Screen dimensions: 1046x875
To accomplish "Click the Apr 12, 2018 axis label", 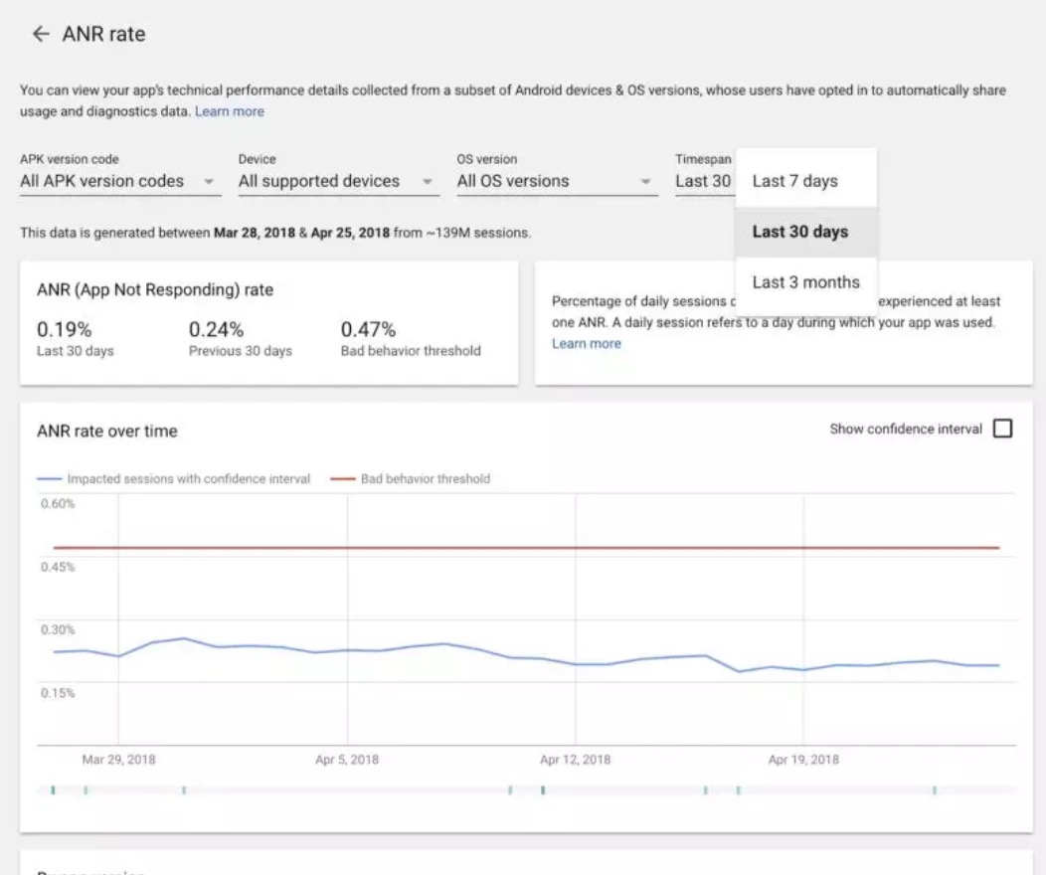I will tap(575, 760).
